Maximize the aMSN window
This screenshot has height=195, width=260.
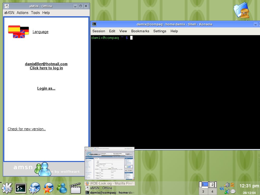click(x=80, y=6)
